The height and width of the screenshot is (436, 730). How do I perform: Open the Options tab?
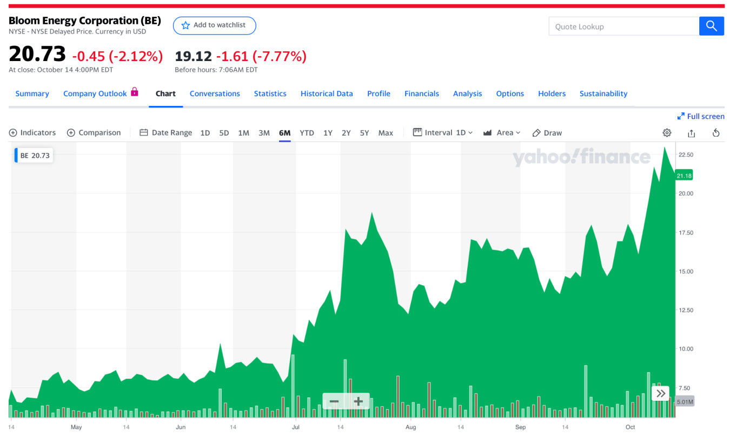click(x=510, y=93)
